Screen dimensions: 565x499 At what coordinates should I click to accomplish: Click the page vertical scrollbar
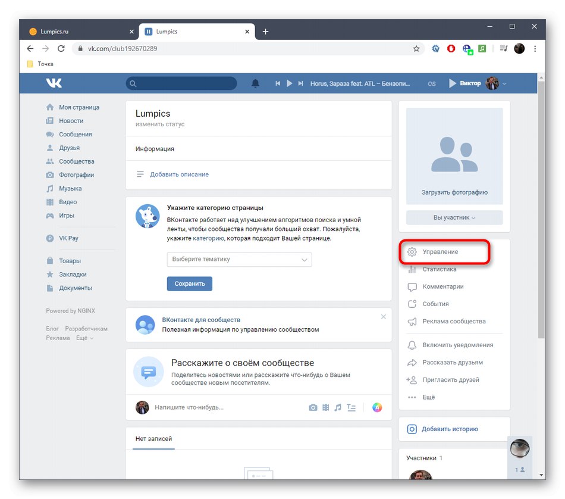pos(541,210)
